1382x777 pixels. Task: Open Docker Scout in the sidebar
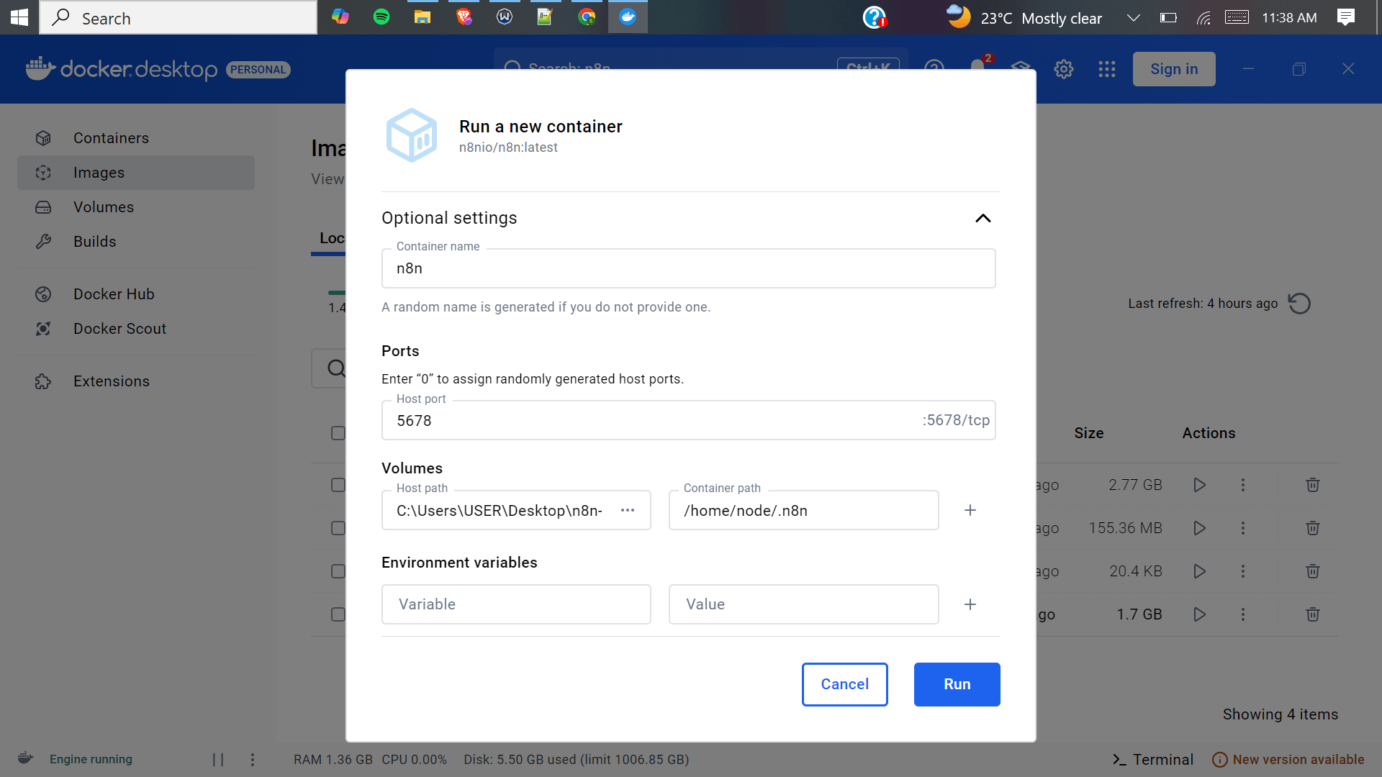coord(136,329)
